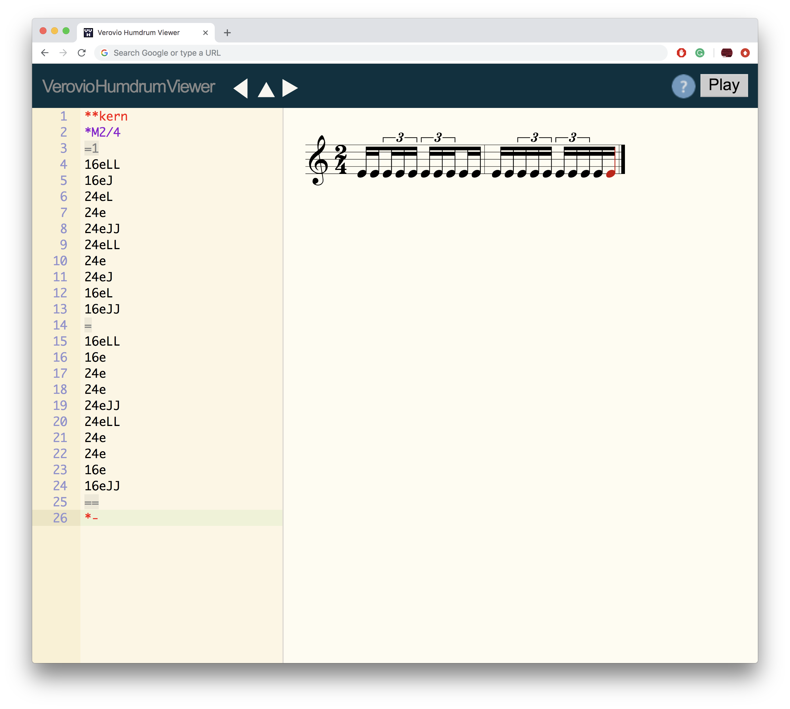
Task: Switch to the Verovio Humdrum Viewer tab
Action: coord(138,33)
